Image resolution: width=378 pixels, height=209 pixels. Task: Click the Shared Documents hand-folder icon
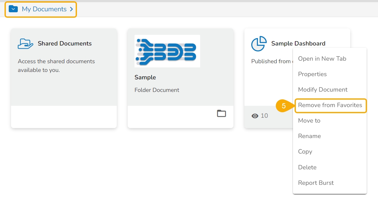(x=26, y=44)
